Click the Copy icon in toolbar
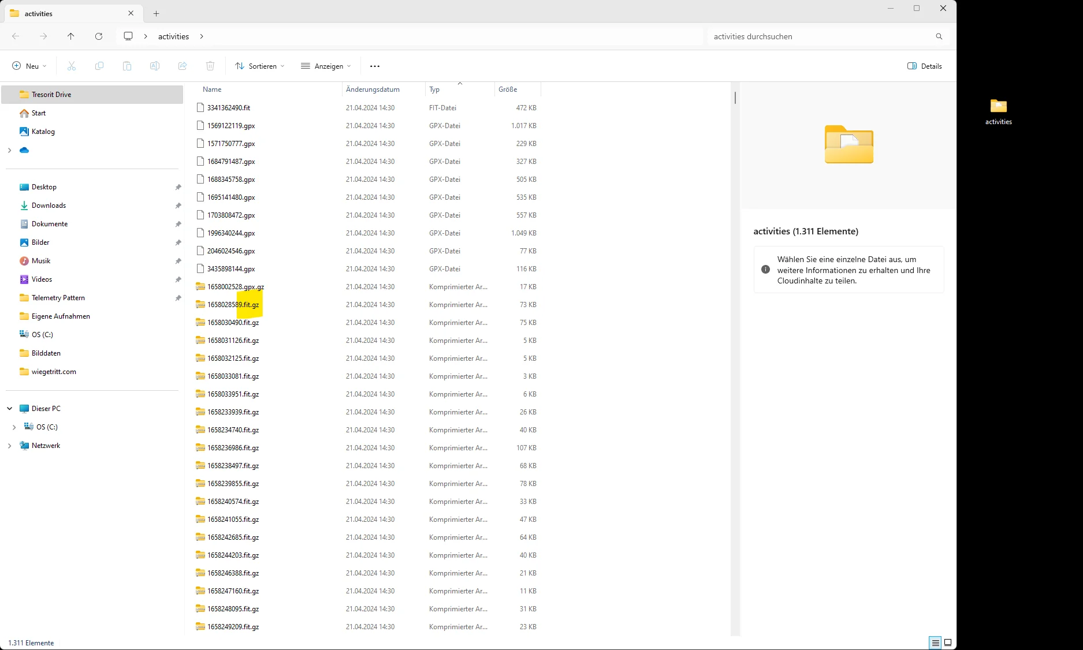The width and height of the screenshot is (1083, 650). point(99,66)
